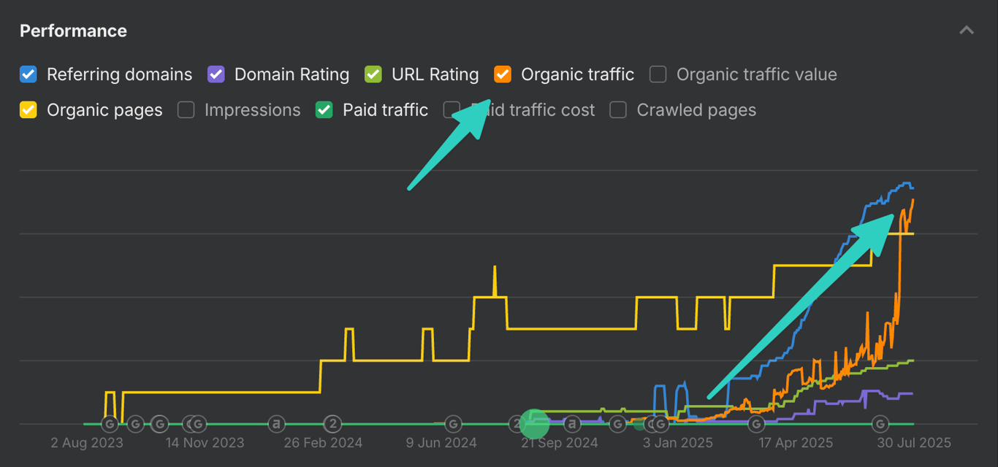Click the Google marker just left of 17 Apr 2025
Image resolution: width=998 pixels, height=467 pixels.
coord(756,424)
